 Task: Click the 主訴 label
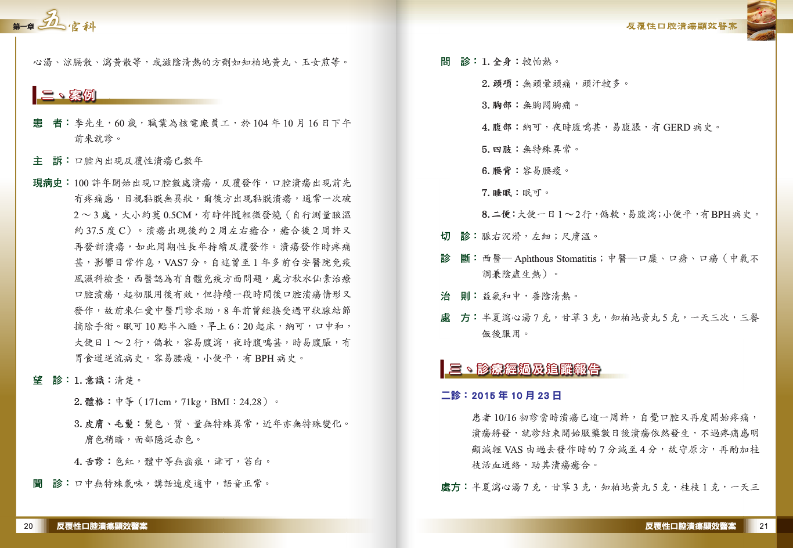[x=48, y=161]
